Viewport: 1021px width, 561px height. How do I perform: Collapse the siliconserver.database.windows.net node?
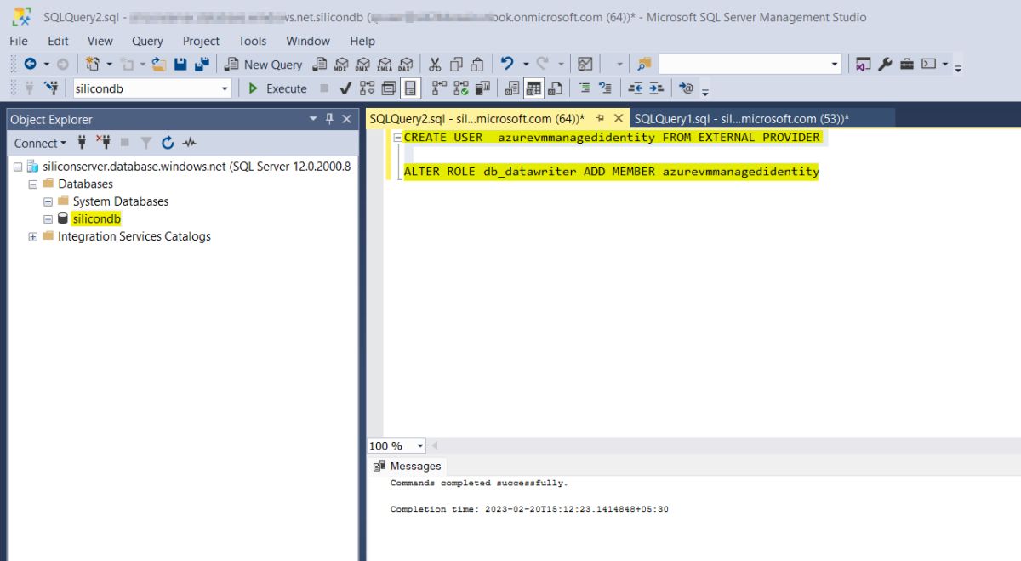point(18,167)
